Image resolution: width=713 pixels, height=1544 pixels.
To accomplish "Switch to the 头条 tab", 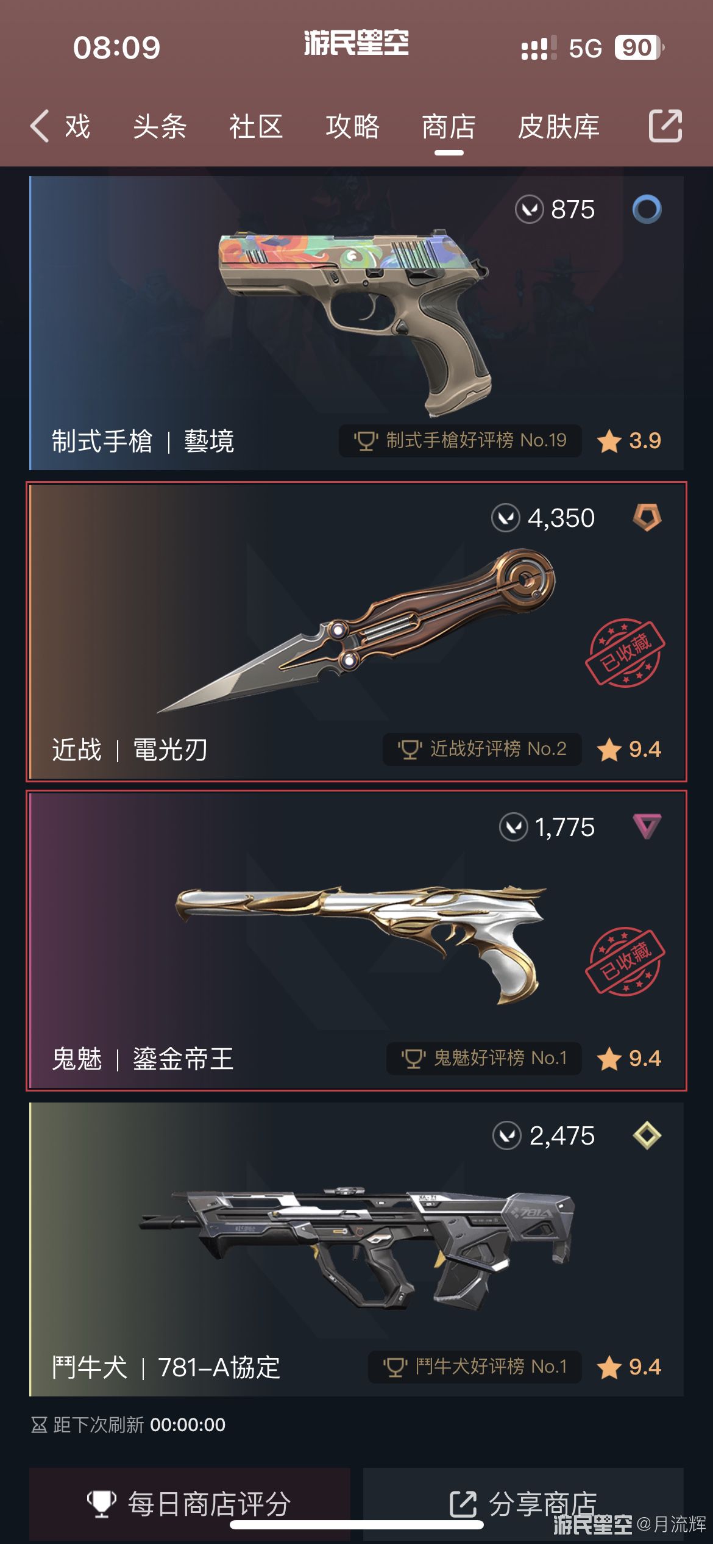I will pyautogui.click(x=160, y=127).
